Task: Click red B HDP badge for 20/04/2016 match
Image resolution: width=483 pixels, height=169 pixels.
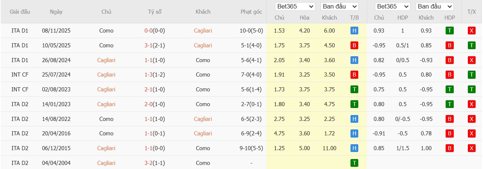Action: click(450, 133)
